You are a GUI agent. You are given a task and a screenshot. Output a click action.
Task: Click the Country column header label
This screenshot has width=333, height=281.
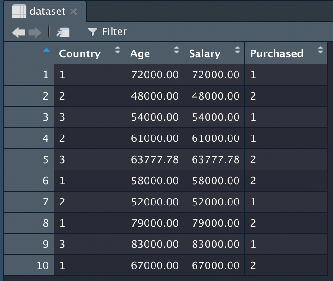click(x=80, y=53)
